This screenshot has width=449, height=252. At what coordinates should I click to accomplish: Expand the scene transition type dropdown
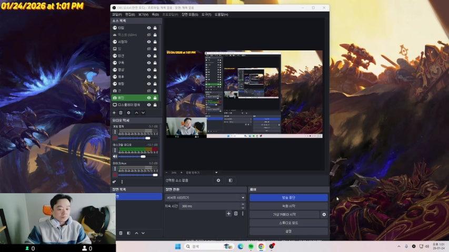pos(243,197)
